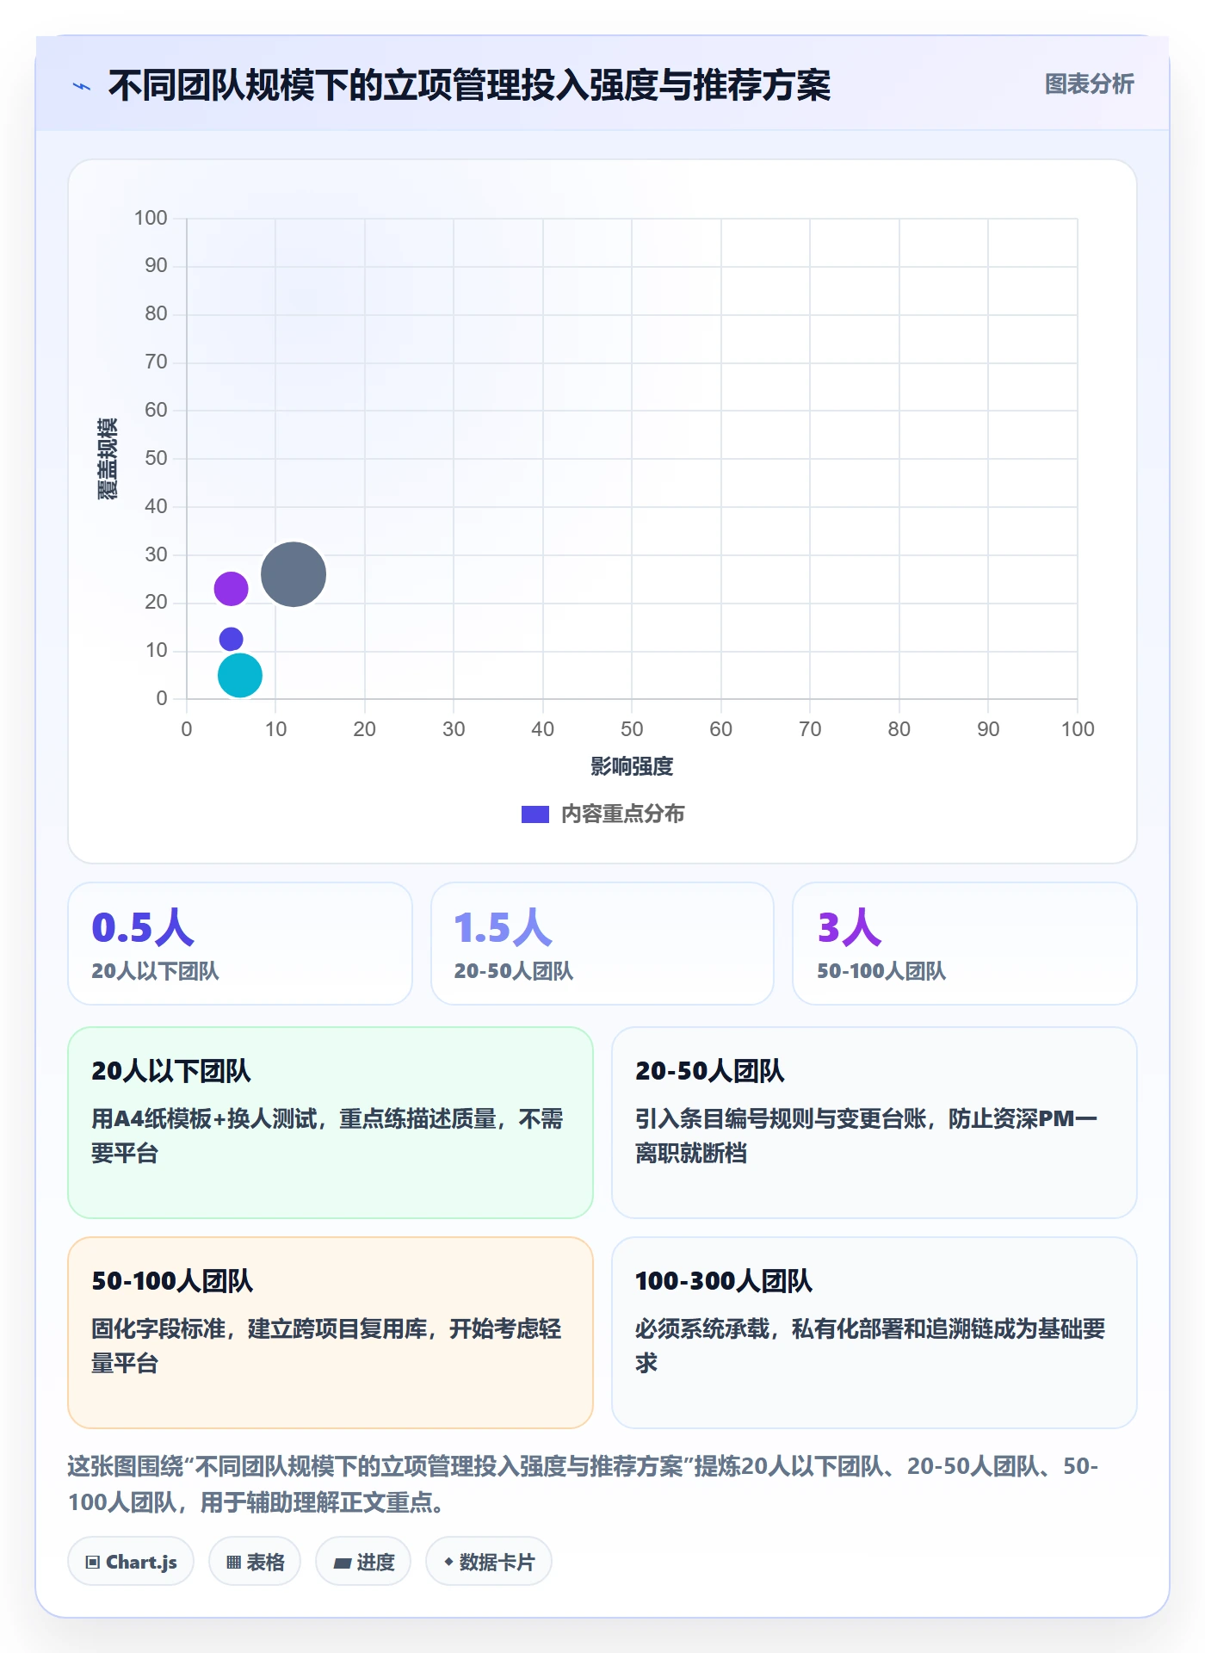Open the 100-300人团队 recommendation card
This screenshot has width=1205, height=1653.
coord(874,1333)
